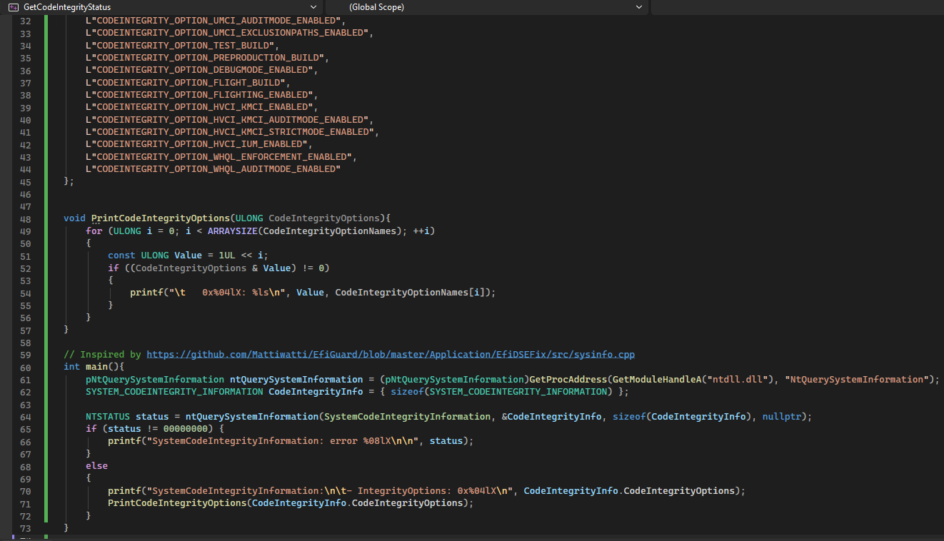The width and height of the screenshot is (944, 541).
Task: Click the CODEINTEGRITY_OPTION_FLIGHTING_ENABLED string
Action: 199,95
